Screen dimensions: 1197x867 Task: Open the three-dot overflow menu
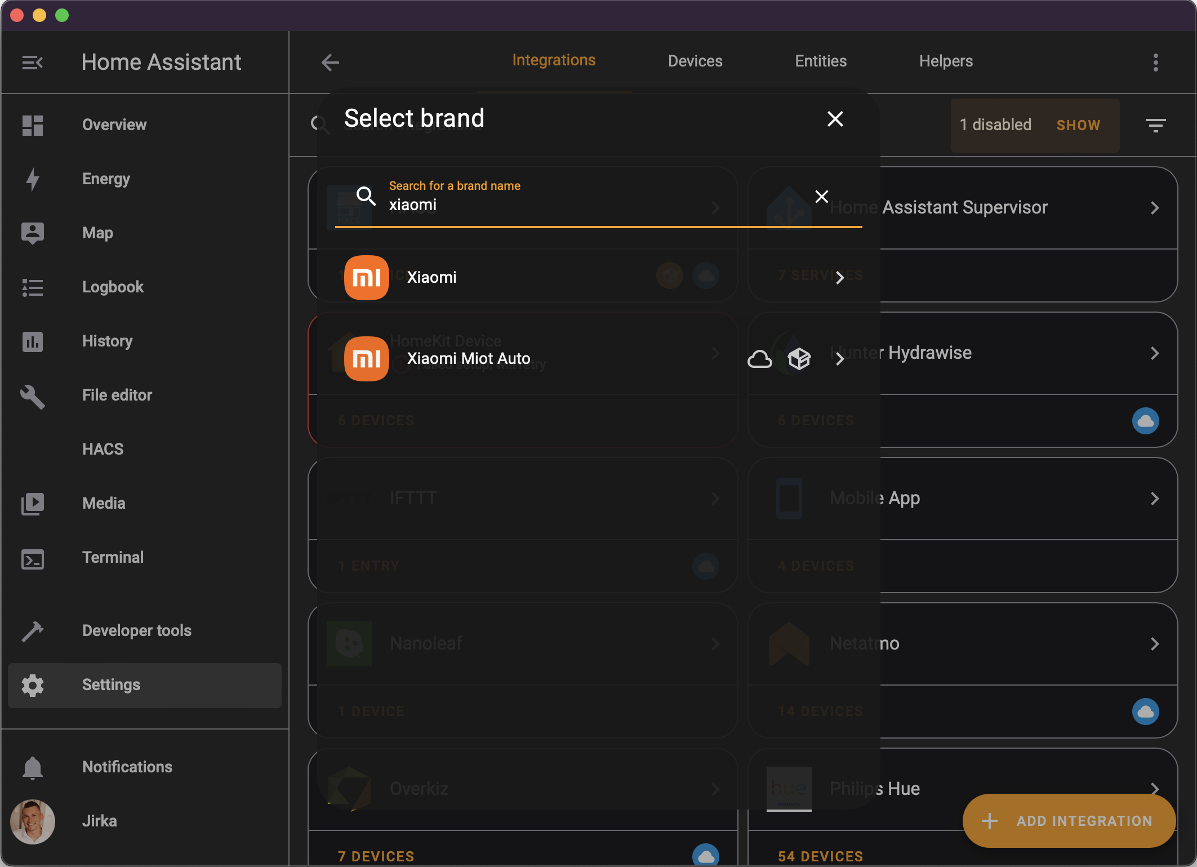click(1155, 63)
